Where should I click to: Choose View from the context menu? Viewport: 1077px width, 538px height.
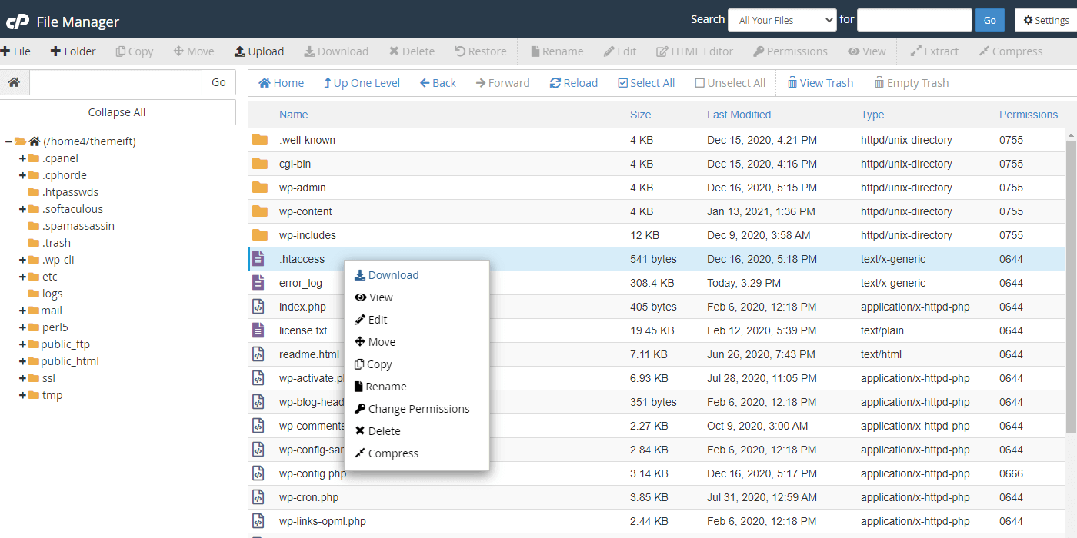coord(374,297)
